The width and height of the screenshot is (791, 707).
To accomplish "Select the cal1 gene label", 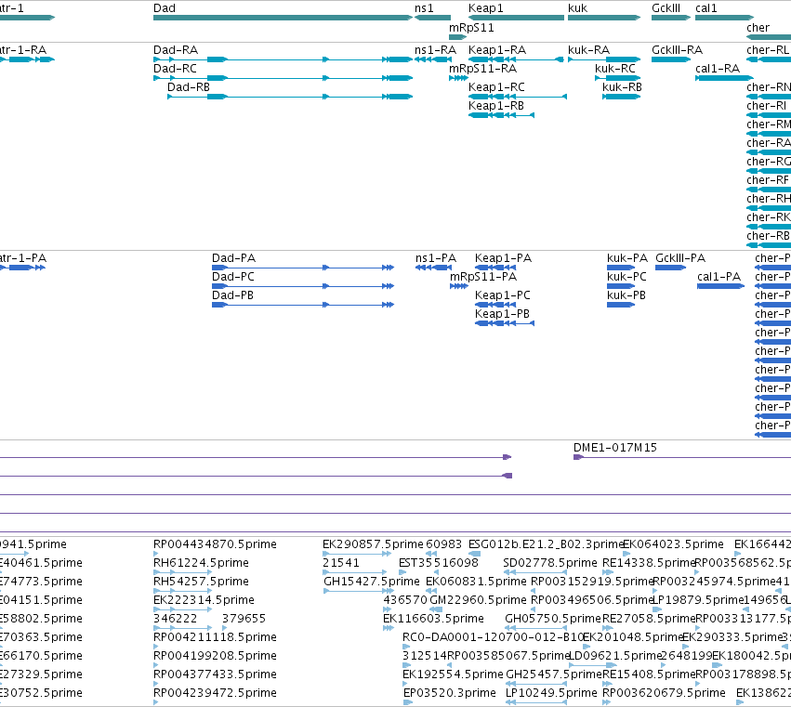I will pos(706,8).
